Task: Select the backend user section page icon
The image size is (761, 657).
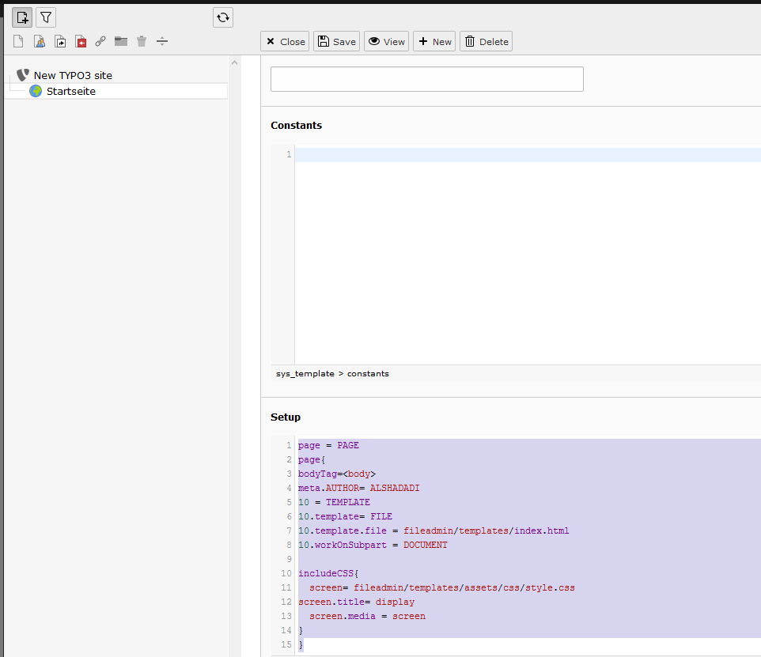Action: pos(40,41)
